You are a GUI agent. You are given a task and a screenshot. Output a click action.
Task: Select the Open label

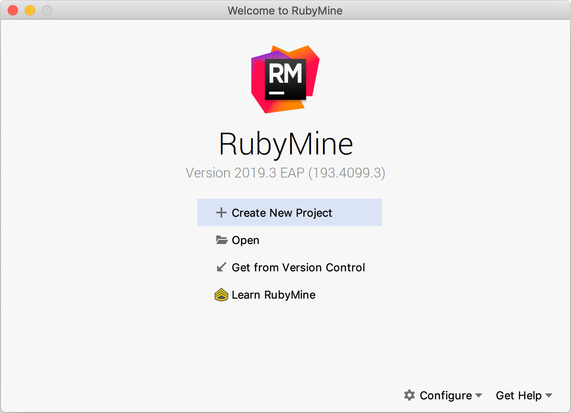[245, 240]
